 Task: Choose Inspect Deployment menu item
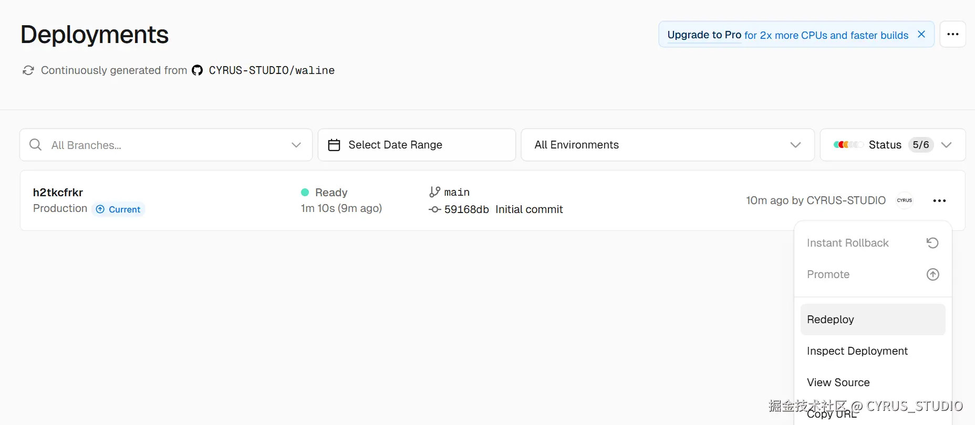[873, 351]
